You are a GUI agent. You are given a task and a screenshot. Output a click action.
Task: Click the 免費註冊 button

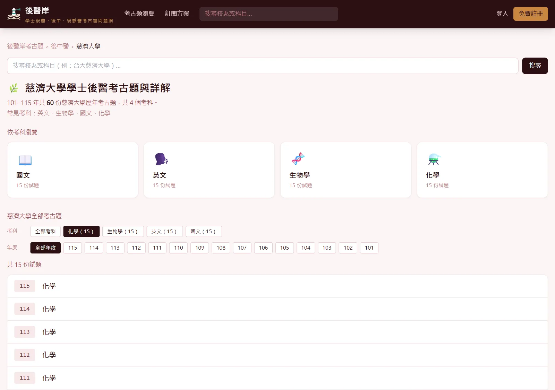pyautogui.click(x=530, y=14)
